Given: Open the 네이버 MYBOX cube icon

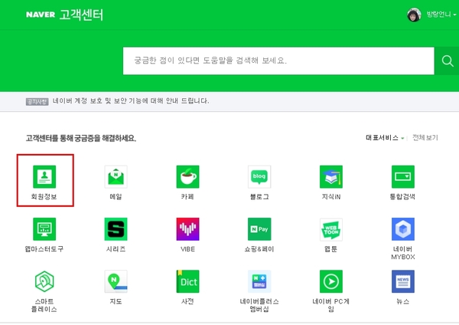Looking at the screenshot, I should coord(403,229).
